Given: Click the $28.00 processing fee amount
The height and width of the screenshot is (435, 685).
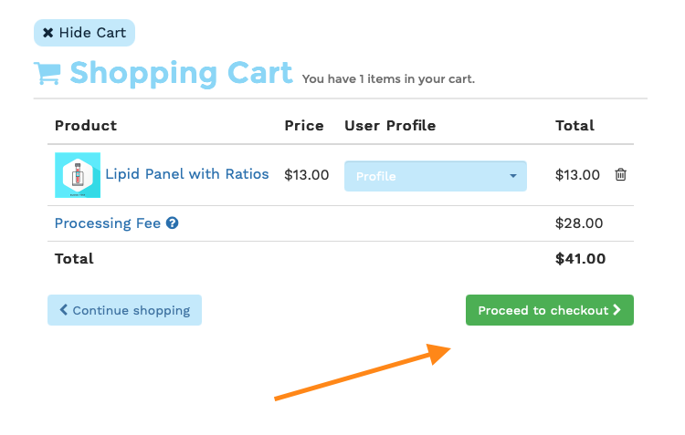Looking at the screenshot, I should pos(579,223).
